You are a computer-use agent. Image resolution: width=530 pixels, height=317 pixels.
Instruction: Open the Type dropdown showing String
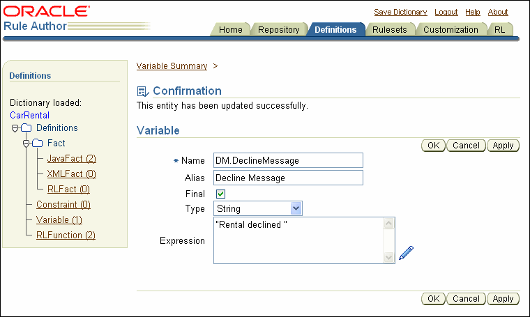point(258,208)
